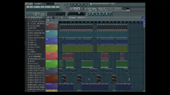Toggle mute dot on the Kick track
Screen dimensions: 170x95
[x=57, y=29]
